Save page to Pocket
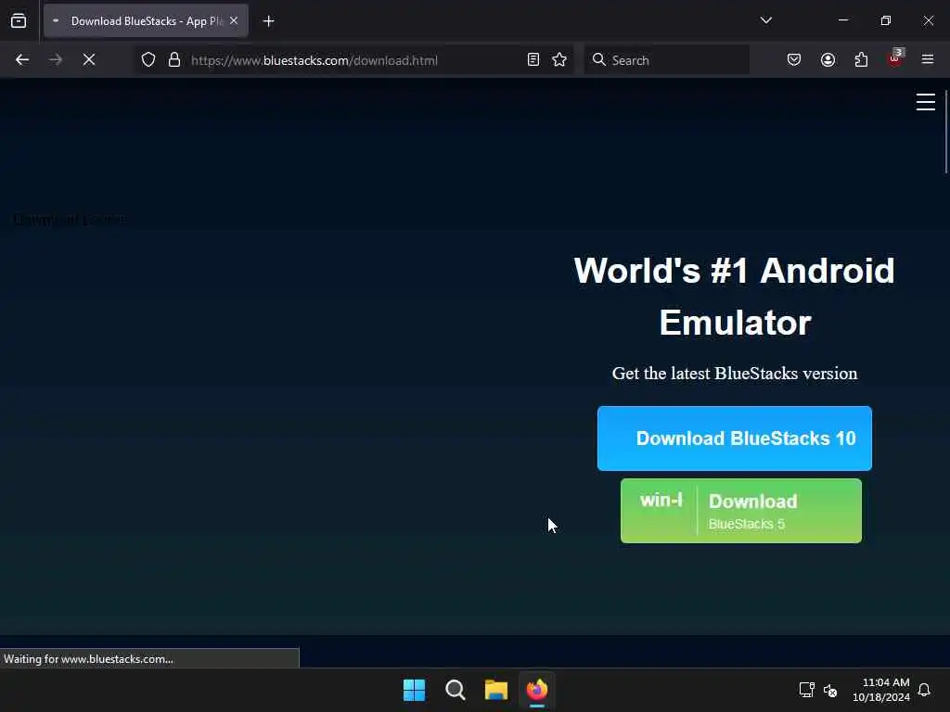 pyautogui.click(x=794, y=60)
